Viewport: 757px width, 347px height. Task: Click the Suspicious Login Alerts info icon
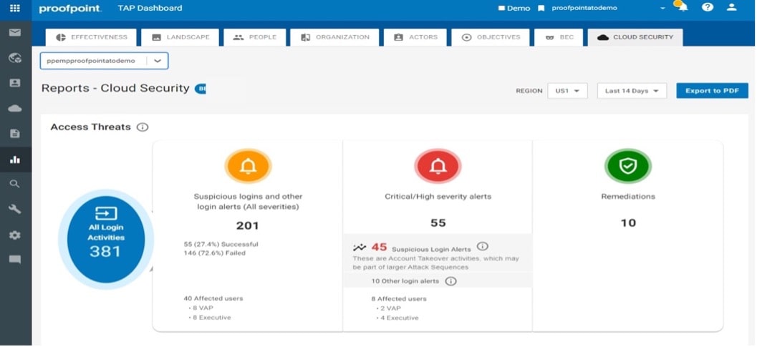point(482,246)
